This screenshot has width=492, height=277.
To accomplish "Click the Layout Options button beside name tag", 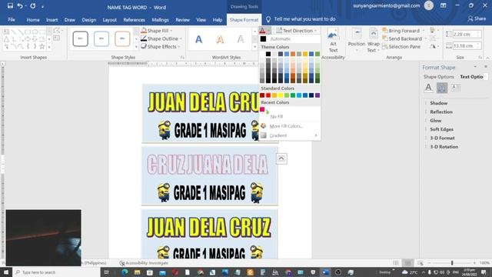I will (x=281, y=159).
